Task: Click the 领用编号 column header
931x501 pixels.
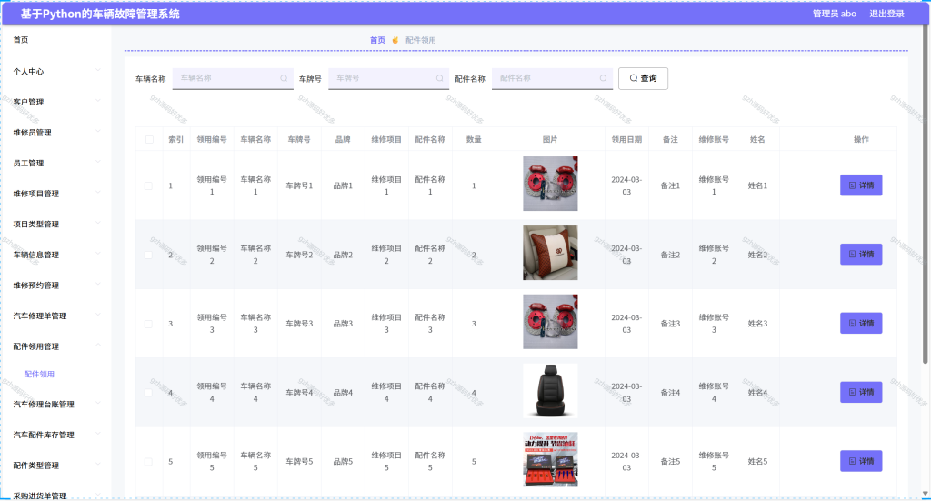Action: (x=212, y=139)
